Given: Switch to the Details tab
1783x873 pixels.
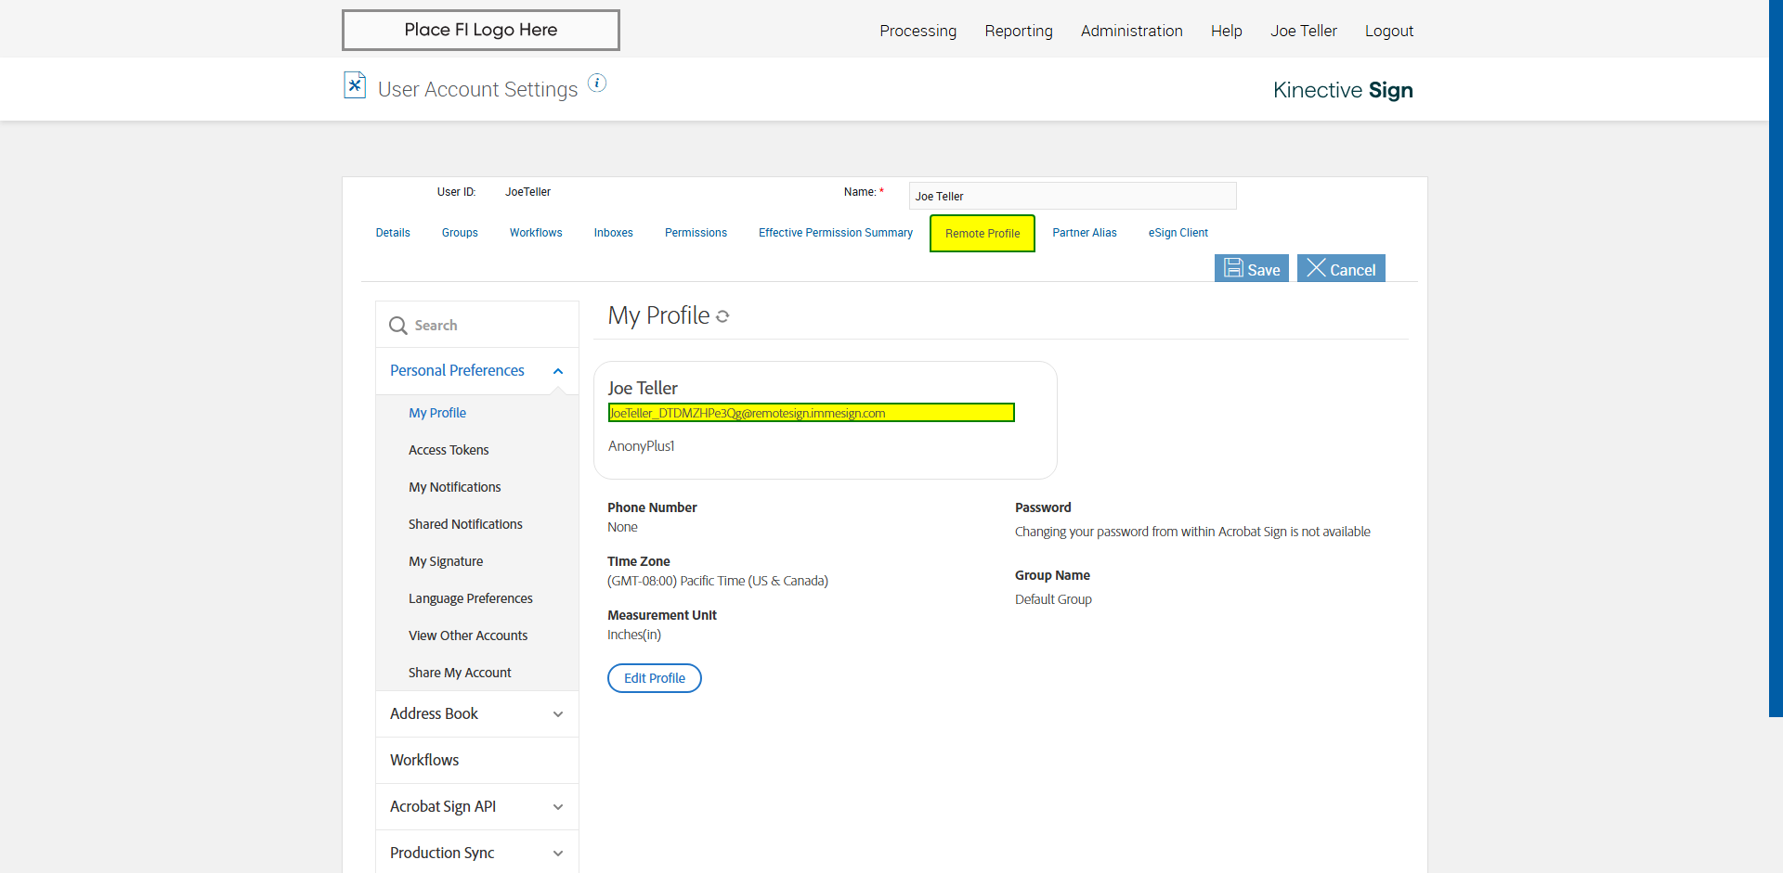Looking at the screenshot, I should (393, 233).
